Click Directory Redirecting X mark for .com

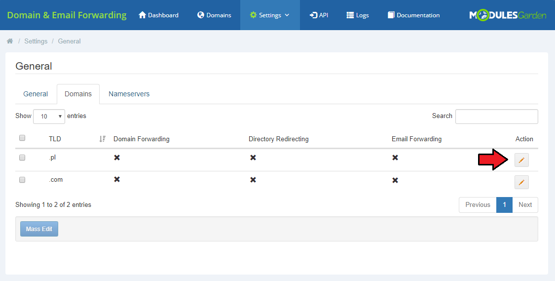(253, 180)
